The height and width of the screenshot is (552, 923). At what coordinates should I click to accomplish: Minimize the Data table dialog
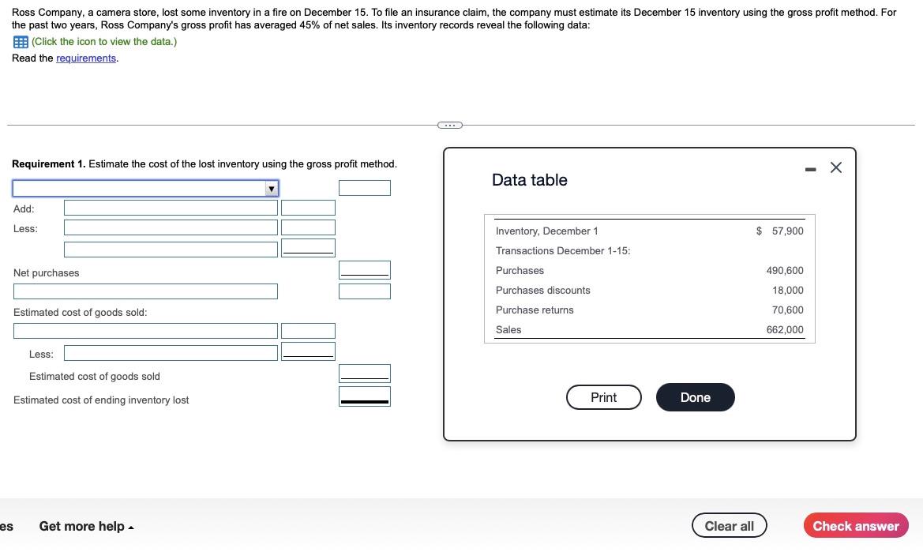click(811, 170)
